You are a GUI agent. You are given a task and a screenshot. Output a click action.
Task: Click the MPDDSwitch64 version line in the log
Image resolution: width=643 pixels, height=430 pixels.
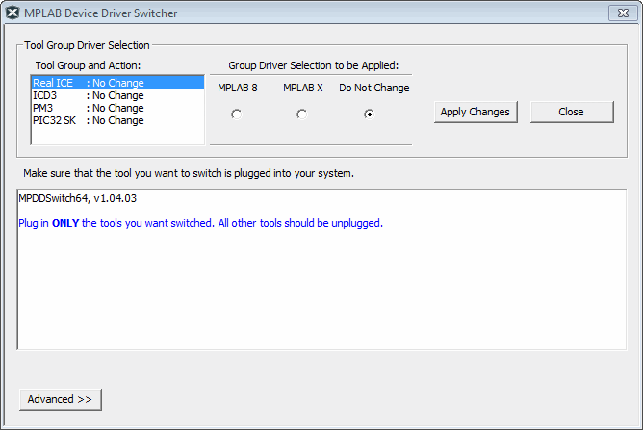(78, 198)
